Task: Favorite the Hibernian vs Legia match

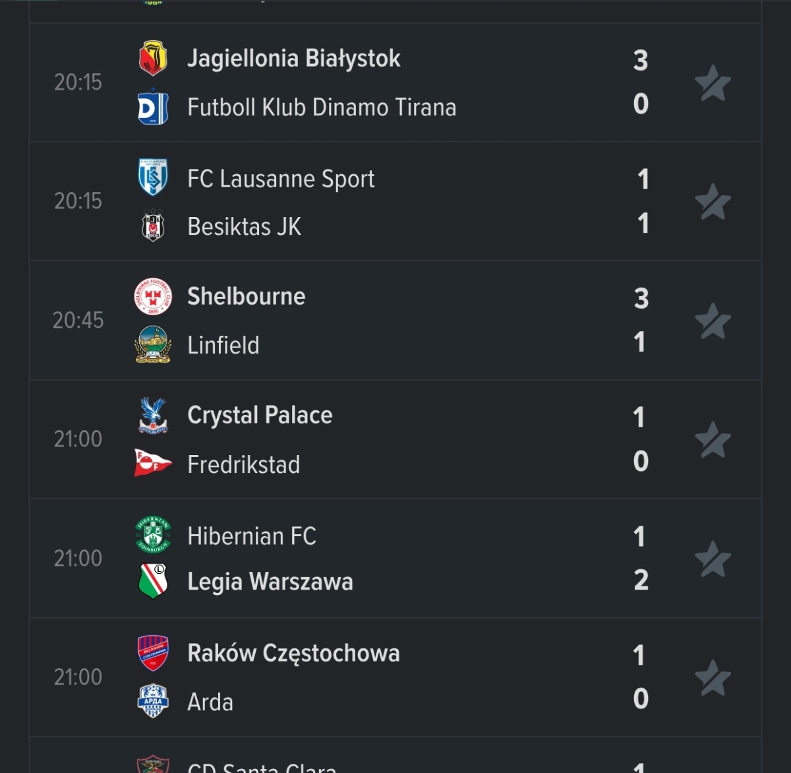Action: coord(713,559)
